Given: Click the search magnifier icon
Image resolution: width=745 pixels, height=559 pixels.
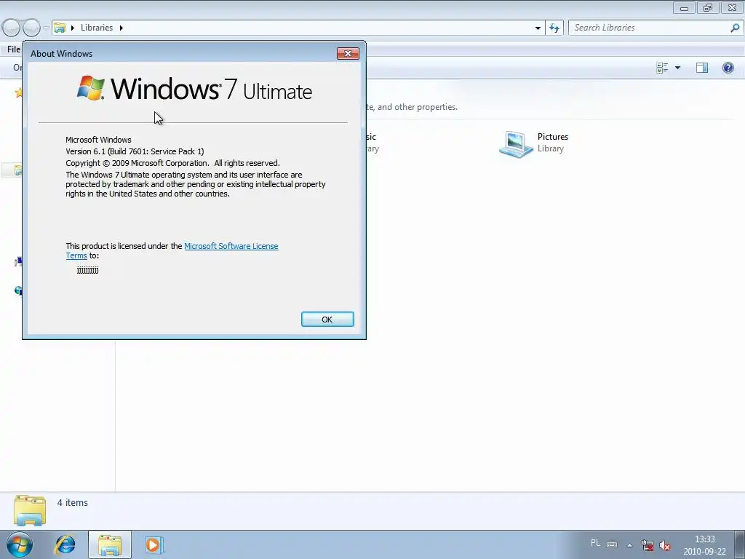Looking at the screenshot, I should pos(735,28).
